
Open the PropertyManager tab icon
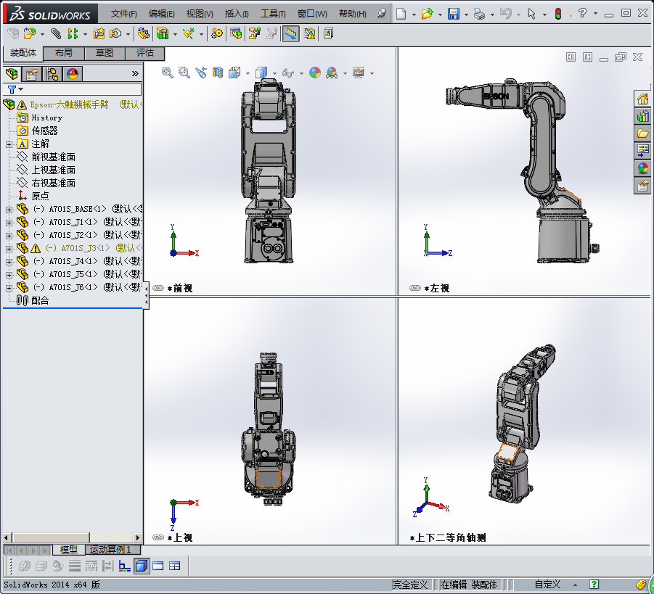point(32,74)
